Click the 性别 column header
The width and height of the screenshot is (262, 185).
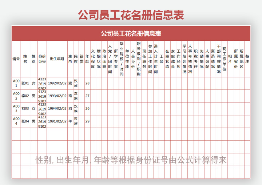point(33,59)
